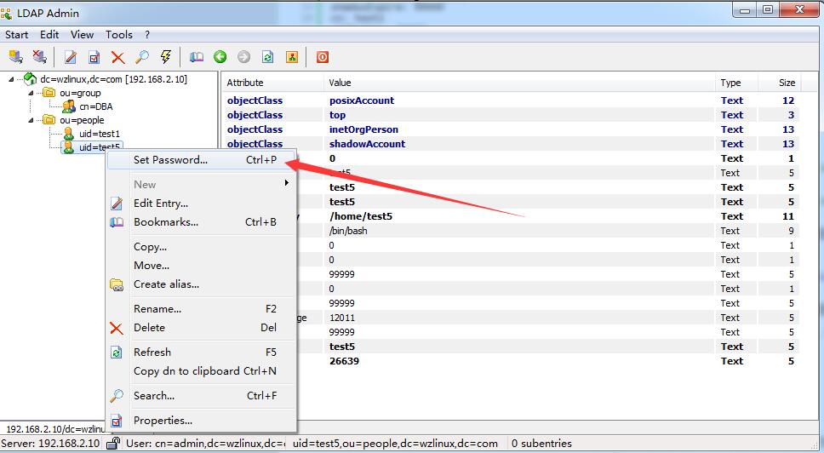Image resolution: width=824 pixels, height=453 pixels.
Task: Click the inetOrgPerson value cell
Action: point(363,129)
